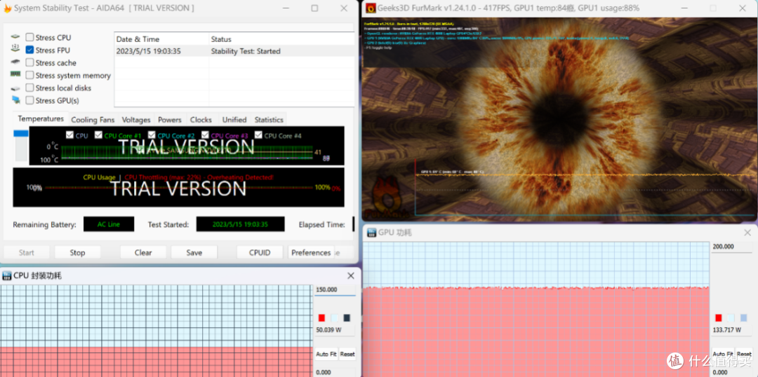758x377 pixels.
Task: Open the Unified tab
Action: 234,120
